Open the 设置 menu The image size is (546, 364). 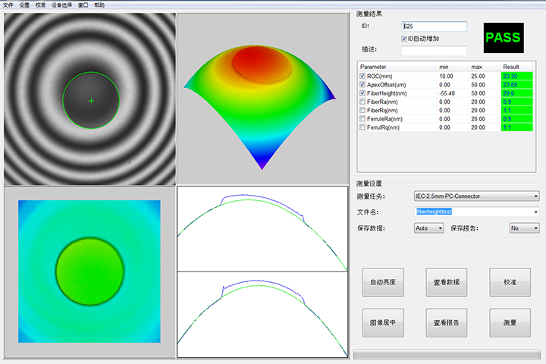point(24,5)
